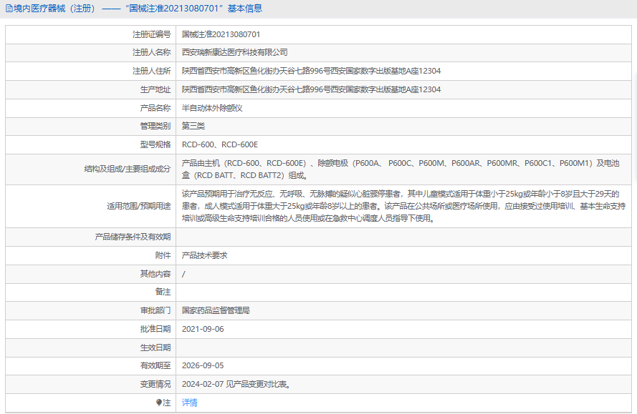Click the change record 2024-02-07 见产品变更对比表
This screenshot has width=637, height=414.
(236, 385)
